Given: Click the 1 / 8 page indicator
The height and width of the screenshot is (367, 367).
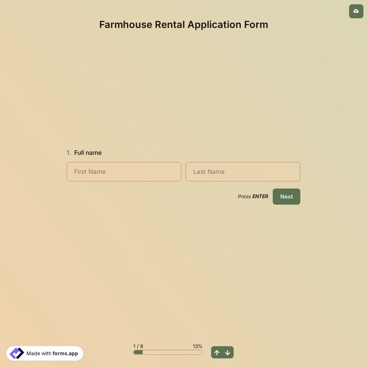Looking at the screenshot, I should [x=138, y=346].
